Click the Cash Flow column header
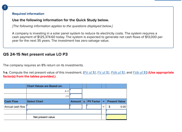182x132 pixels. click(11, 102)
